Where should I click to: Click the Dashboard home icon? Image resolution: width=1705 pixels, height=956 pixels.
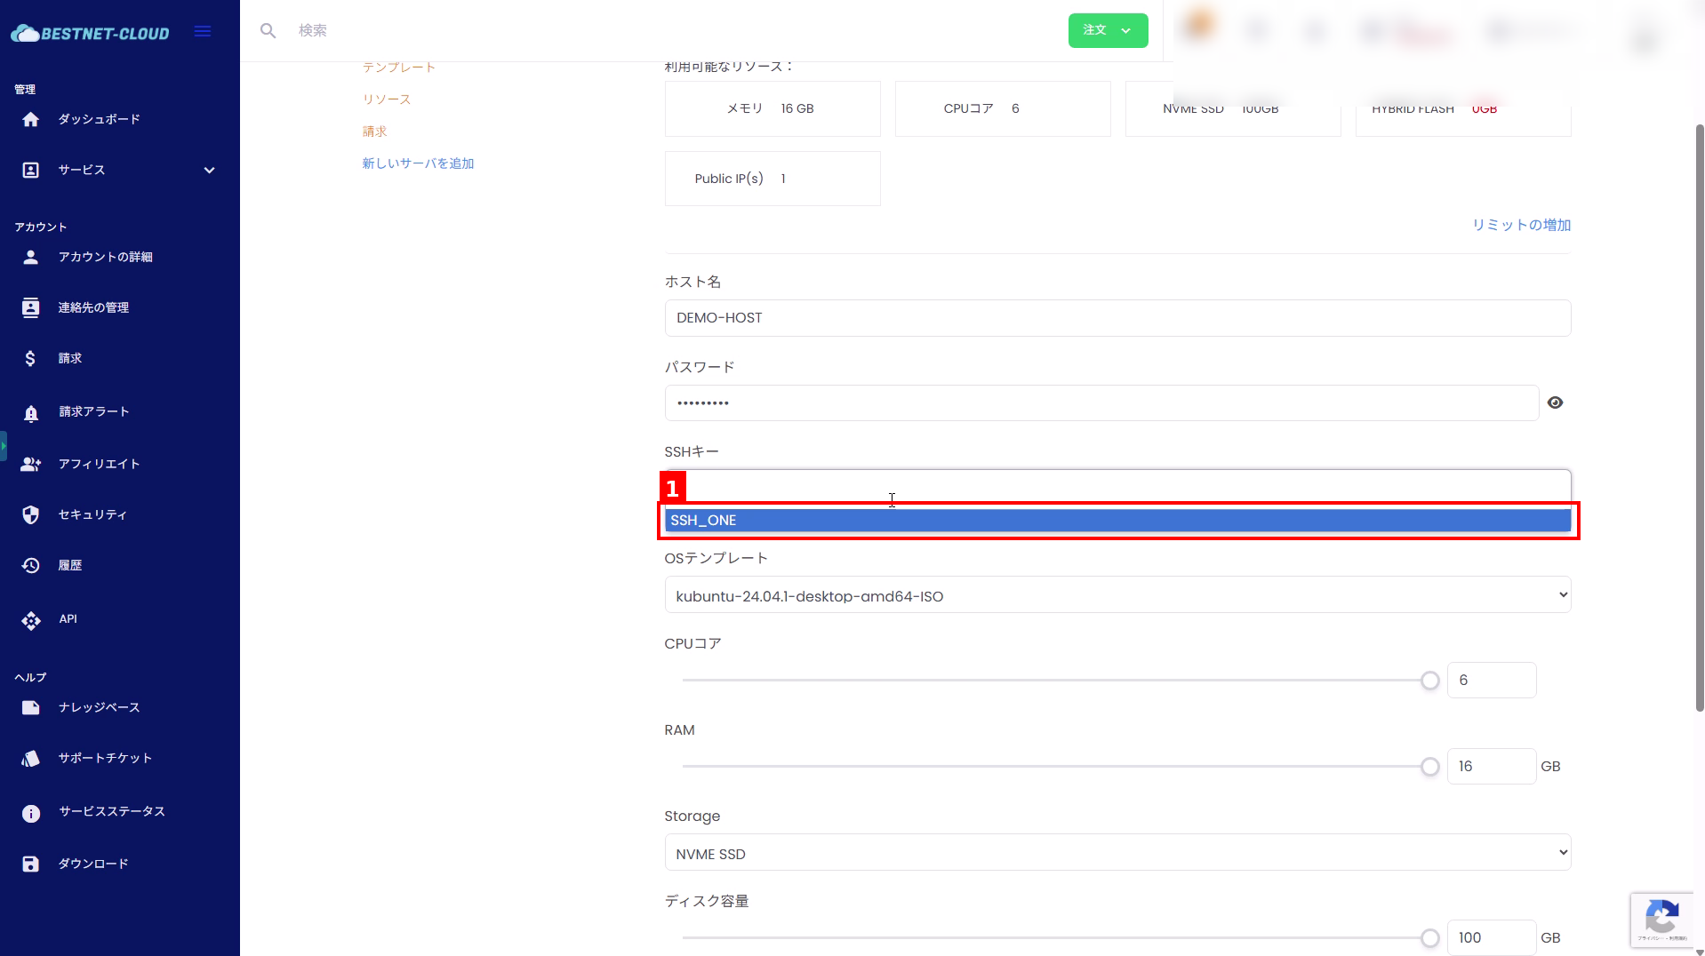click(x=31, y=120)
